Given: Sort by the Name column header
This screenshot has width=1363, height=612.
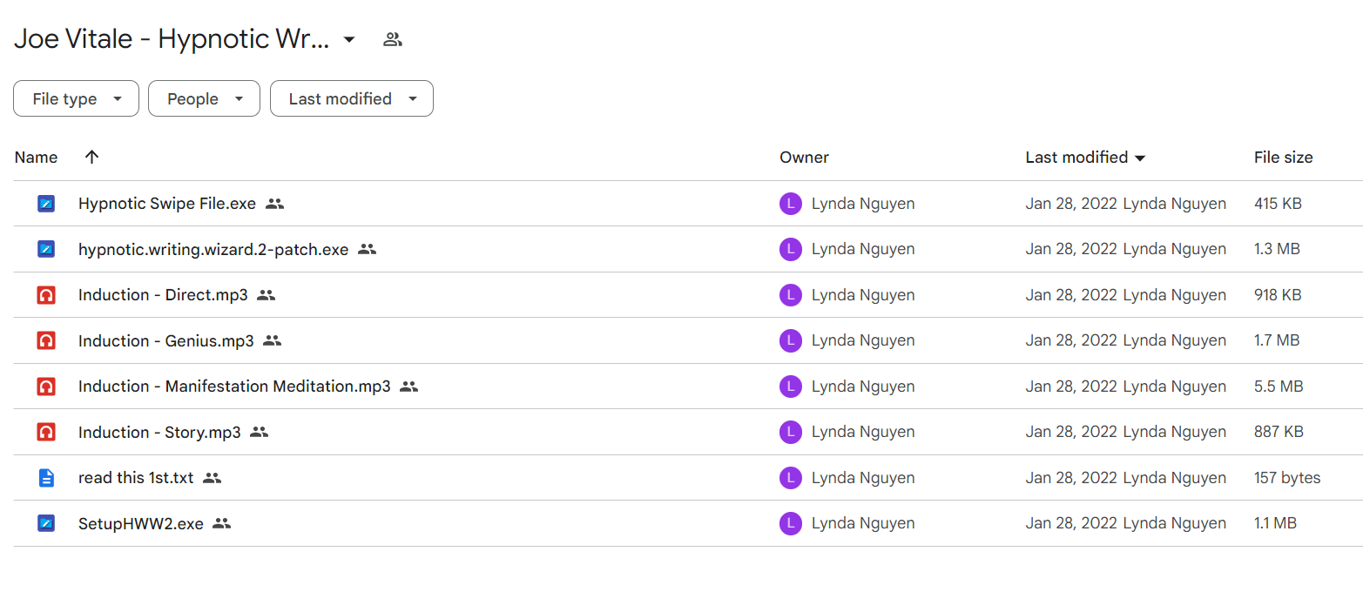Looking at the screenshot, I should [36, 158].
